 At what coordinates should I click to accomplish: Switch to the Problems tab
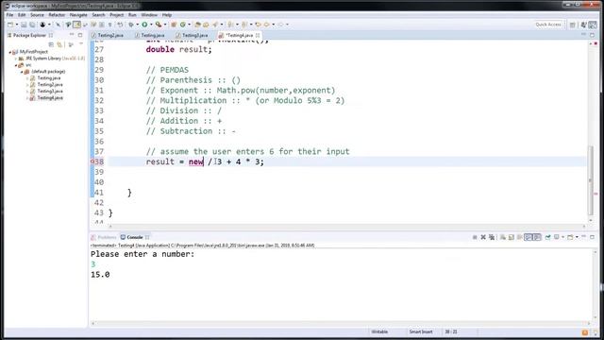(x=103, y=237)
